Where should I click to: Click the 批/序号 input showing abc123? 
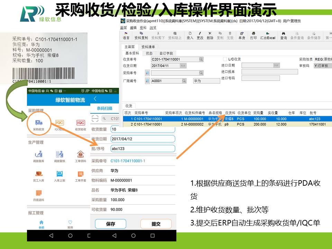pyautogui.click(x=143, y=149)
